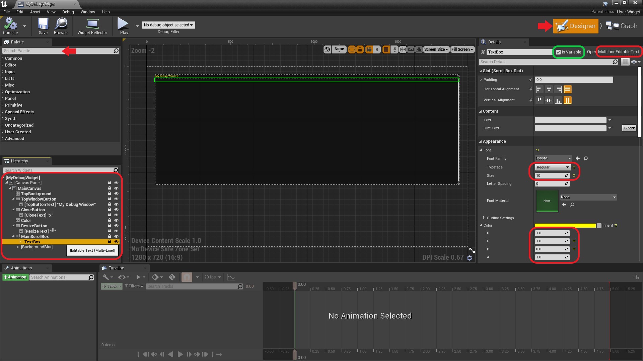643x361 pixels.
Task: Hide MainScrollBox via its eye icon
Action: coord(116,236)
